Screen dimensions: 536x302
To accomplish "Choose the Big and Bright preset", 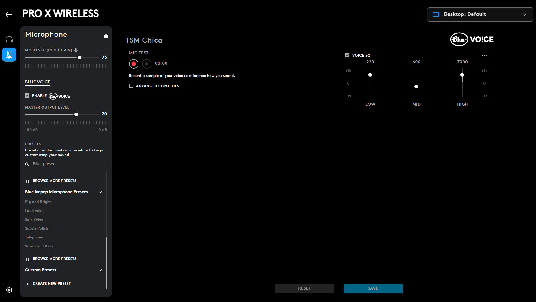I will pyautogui.click(x=38, y=202).
